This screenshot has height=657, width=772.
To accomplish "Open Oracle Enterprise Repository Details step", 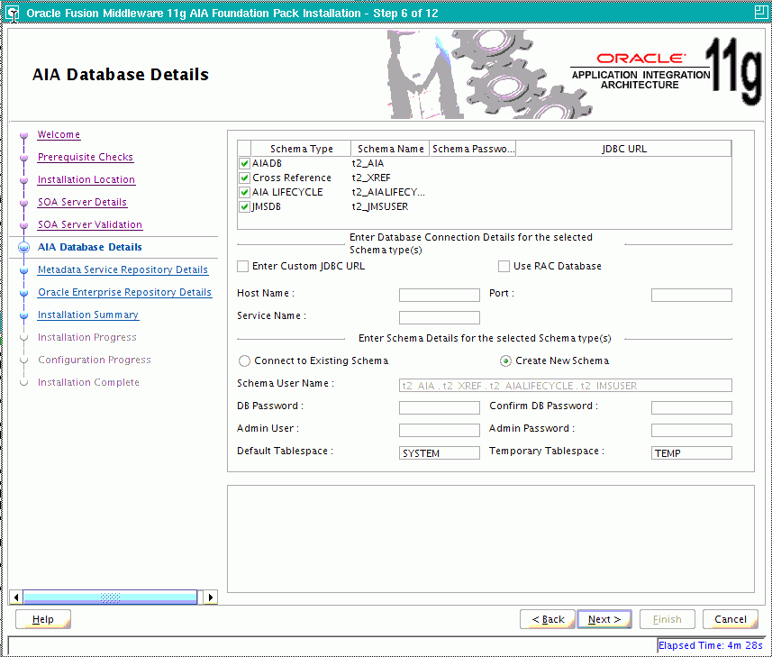I will [x=124, y=293].
